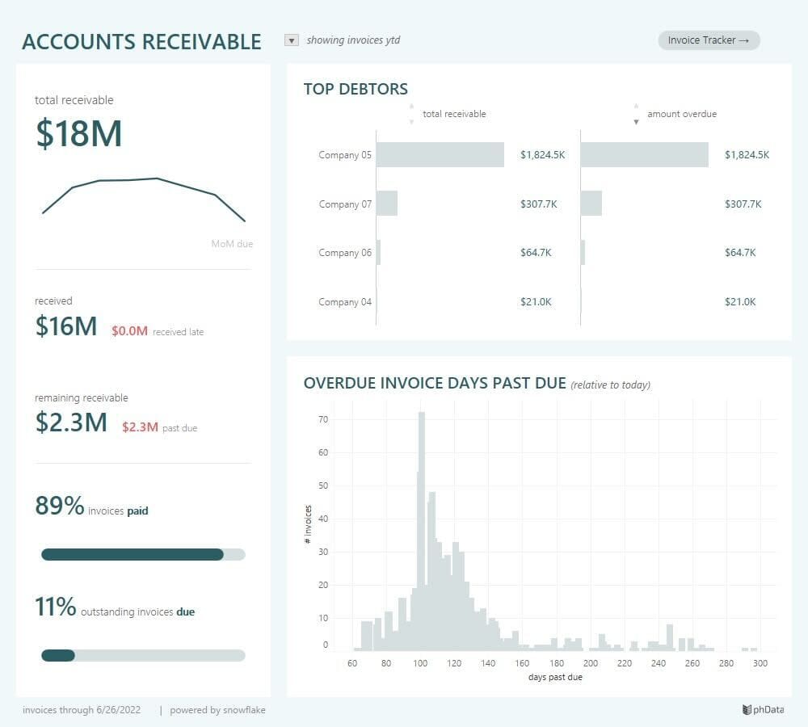Screen dimensions: 808x727
Task: Toggle sort direction on the total receivable column
Action: coord(453,114)
